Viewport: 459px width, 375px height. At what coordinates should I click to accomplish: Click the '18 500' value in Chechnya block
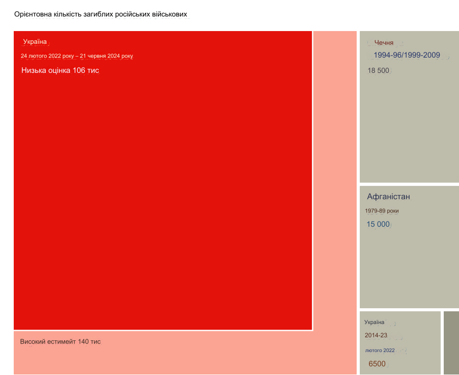[378, 70]
